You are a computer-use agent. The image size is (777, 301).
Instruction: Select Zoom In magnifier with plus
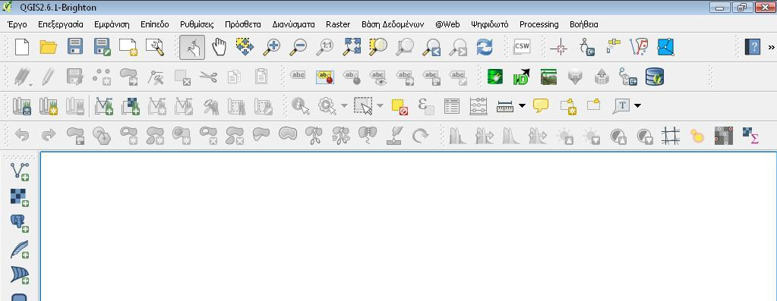pyautogui.click(x=272, y=47)
